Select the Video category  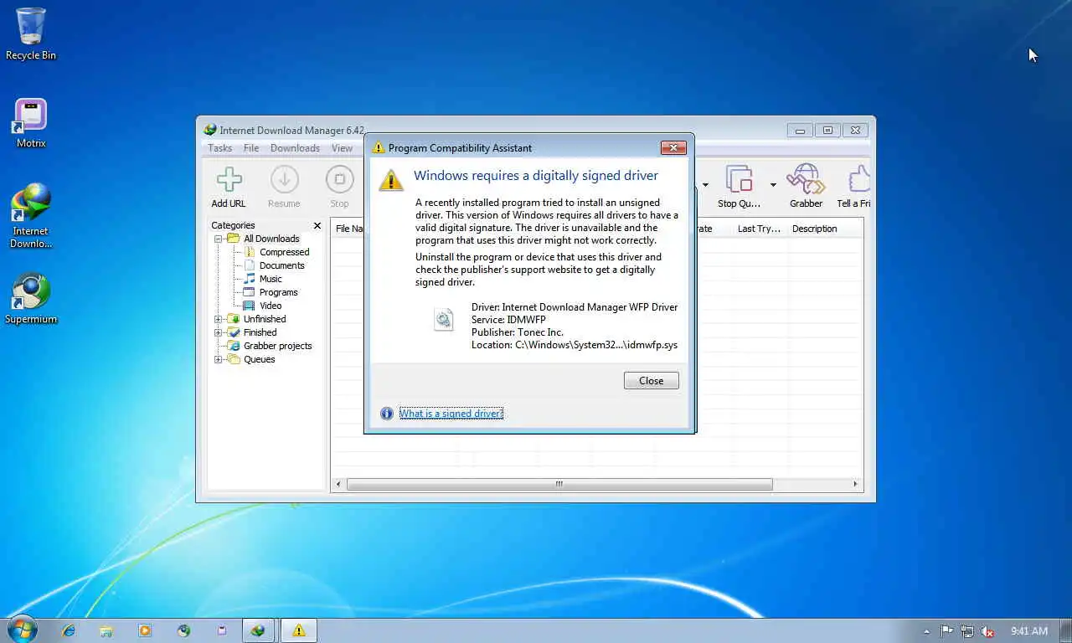pyautogui.click(x=271, y=306)
